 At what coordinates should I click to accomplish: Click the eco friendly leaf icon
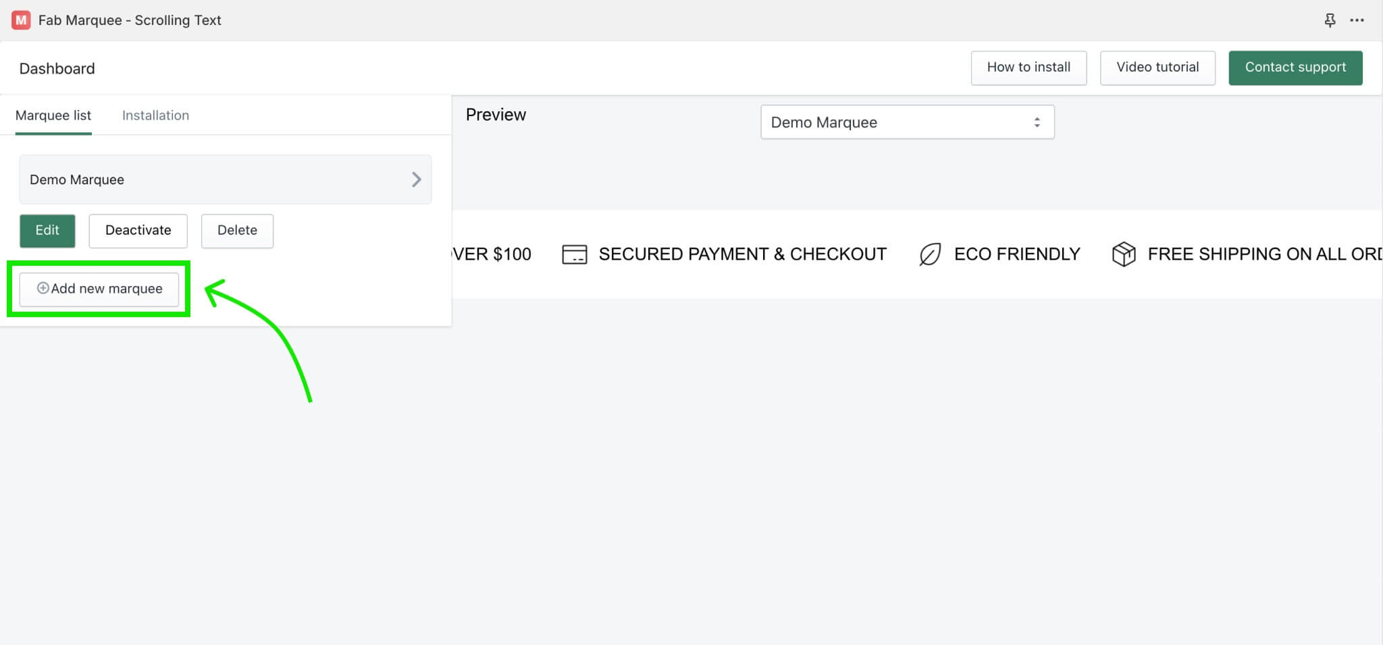[x=930, y=254]
